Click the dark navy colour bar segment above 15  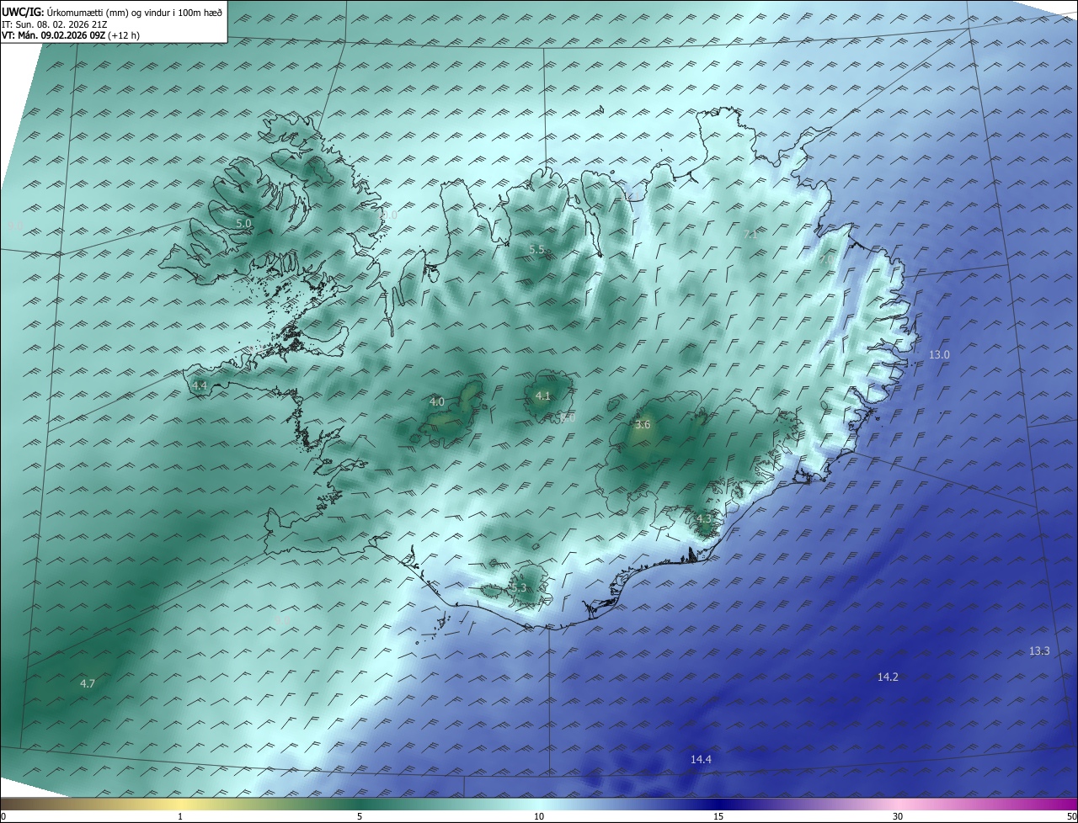tap(718, 804)
